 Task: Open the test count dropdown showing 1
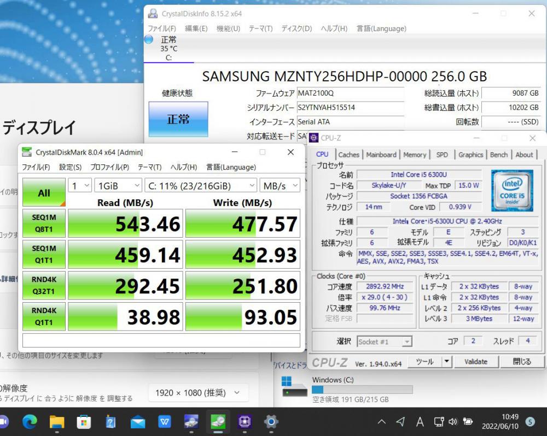pyautogui.click(x=80, y=186)
